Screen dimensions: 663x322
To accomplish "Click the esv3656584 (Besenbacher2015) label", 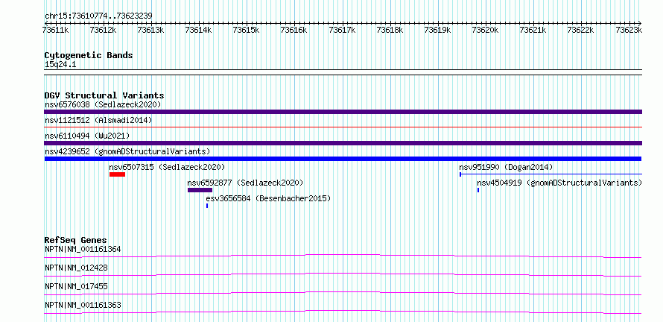I will (x=268, y=198).
